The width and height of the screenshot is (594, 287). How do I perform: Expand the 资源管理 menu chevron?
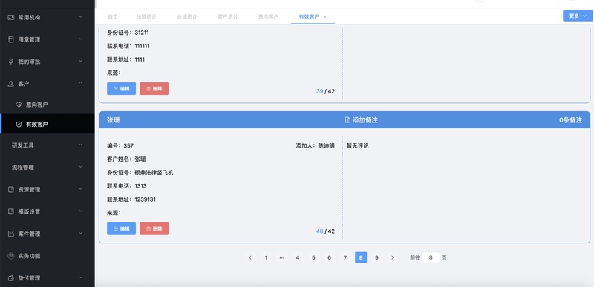(x=80, y=188)
